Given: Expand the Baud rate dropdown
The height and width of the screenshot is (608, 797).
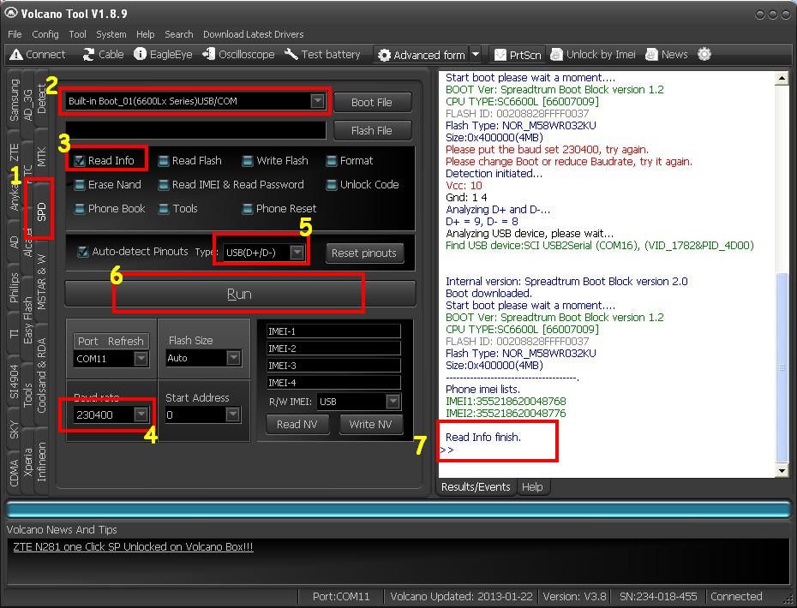Looking at the screenshot, I should coord(141,414).
